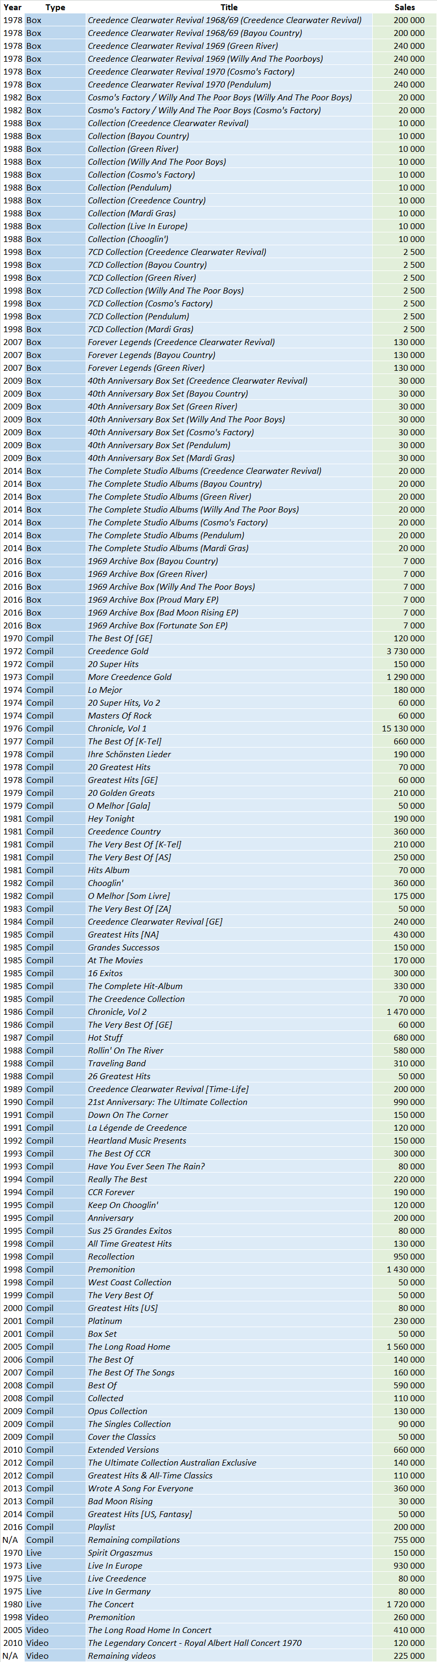Screen dimensions: 437x1662
Task: Click the sales value 990 000
Action: (x=409, y=1102)
